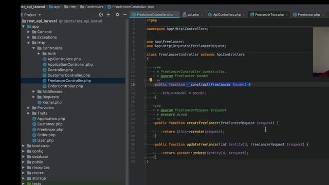Viewport: 329px width, 185px height.
Task: Expand the storage folder
Action: 24,178
